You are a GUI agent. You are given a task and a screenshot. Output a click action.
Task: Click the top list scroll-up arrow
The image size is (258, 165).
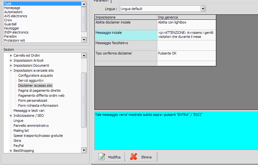pos(84,4)
